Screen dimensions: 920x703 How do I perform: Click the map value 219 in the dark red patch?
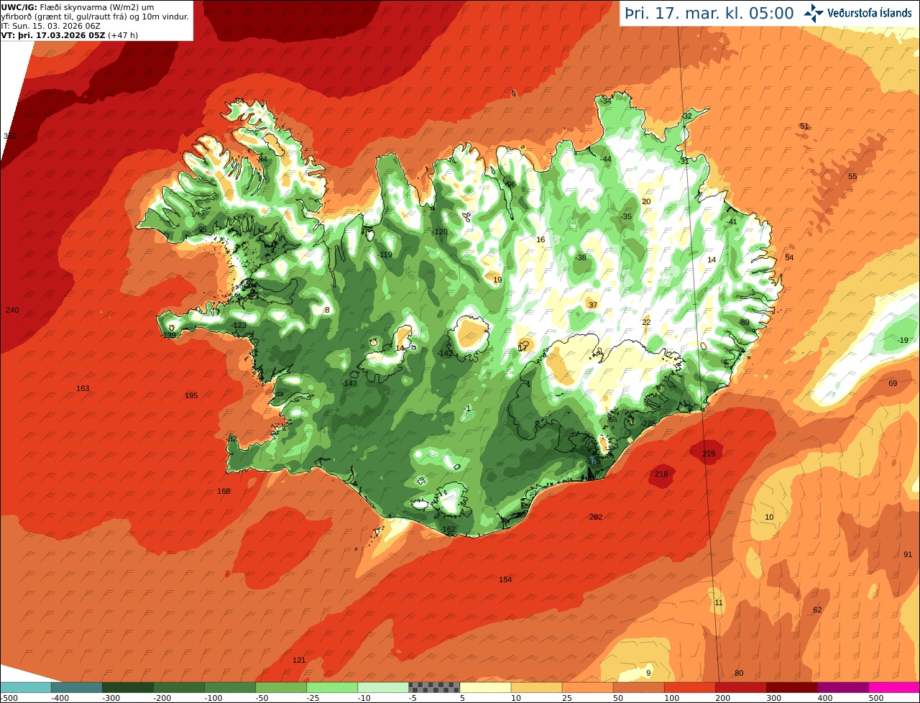point(709,454)
